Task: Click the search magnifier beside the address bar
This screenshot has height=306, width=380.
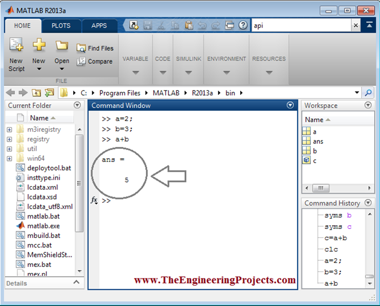Action: 368,93
